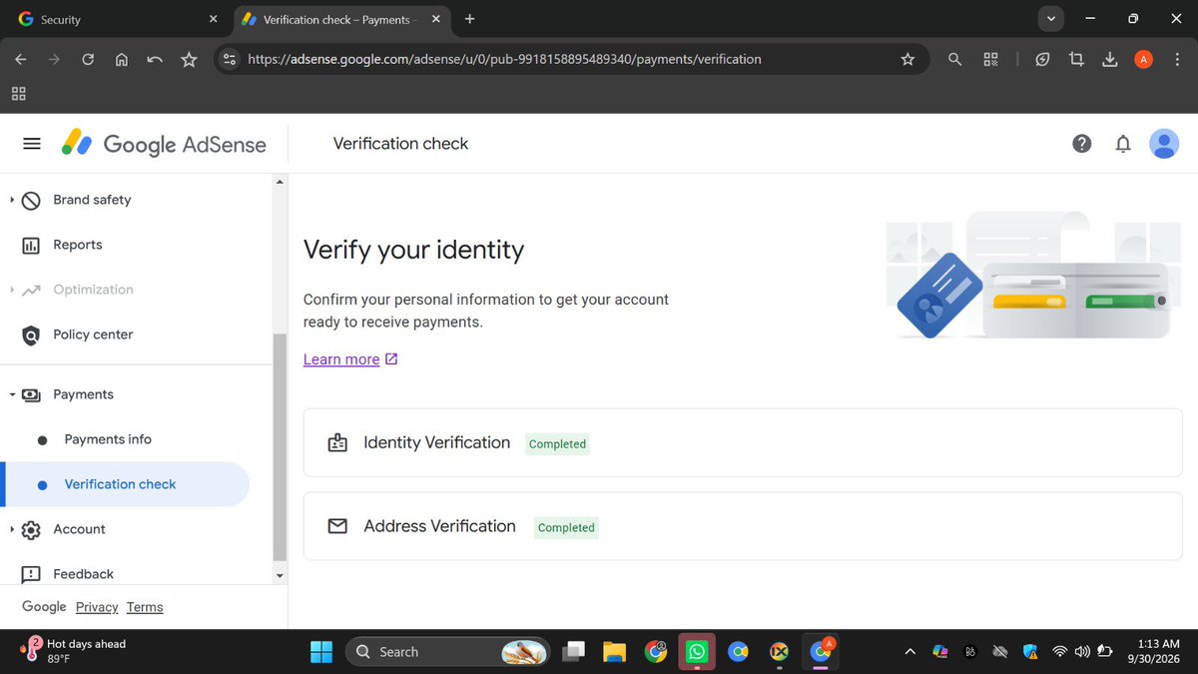This screenshot has height=674, width=1198.
Task: Click the Task View taskbar icon
Action: click(x=573, y=652)
